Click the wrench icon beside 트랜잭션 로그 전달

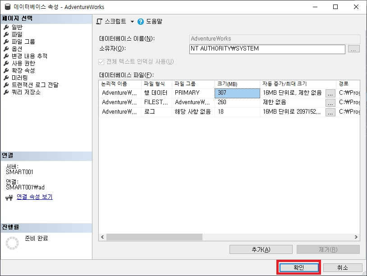coord(6,85)
